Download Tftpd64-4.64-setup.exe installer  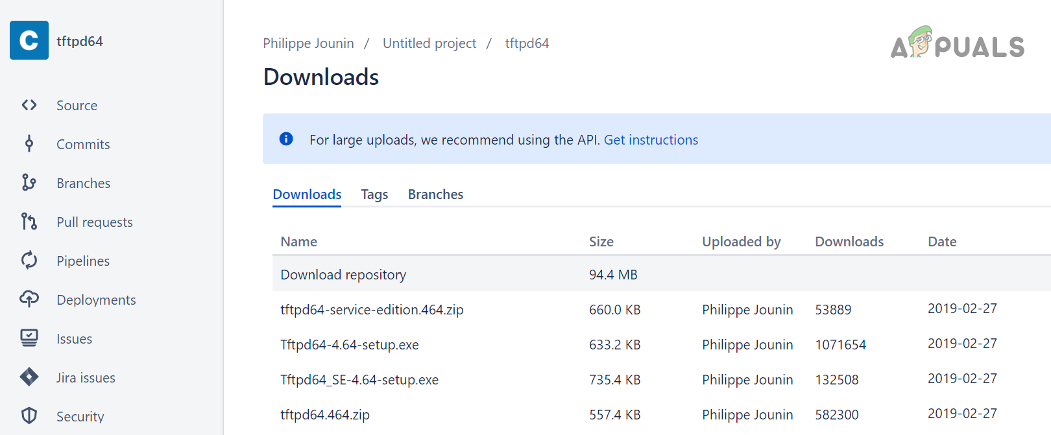coord(350,345)
